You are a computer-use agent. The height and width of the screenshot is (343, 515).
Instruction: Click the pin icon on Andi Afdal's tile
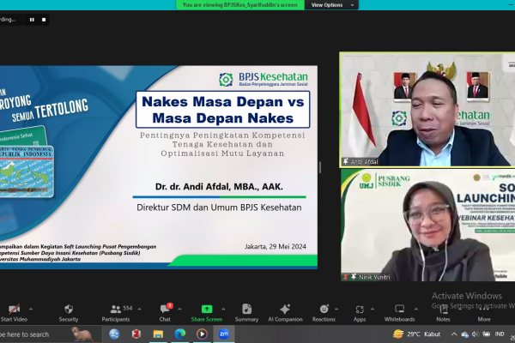(x=345, y=161)
